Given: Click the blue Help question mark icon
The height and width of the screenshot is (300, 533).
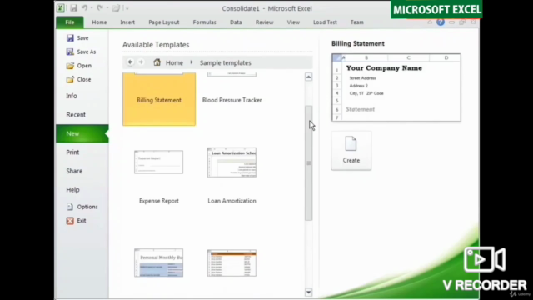Looking at the screenshot, I should pyautogui.click(x=441, y=22).
